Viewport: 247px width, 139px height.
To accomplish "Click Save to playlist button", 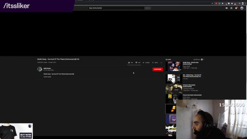I will (x=155, y=63).
